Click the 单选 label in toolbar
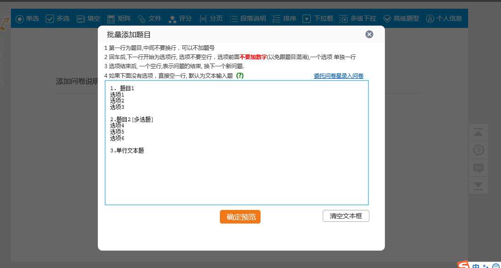 coord(32,19)
